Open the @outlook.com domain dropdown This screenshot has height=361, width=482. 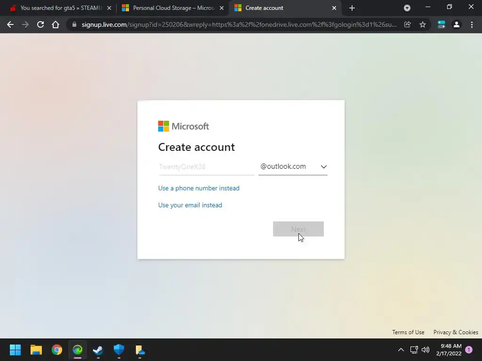click(x=293, y=167)
